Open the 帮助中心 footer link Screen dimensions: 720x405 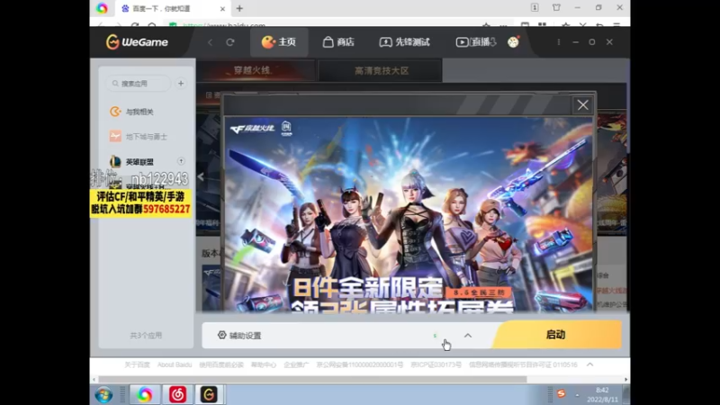264,364
